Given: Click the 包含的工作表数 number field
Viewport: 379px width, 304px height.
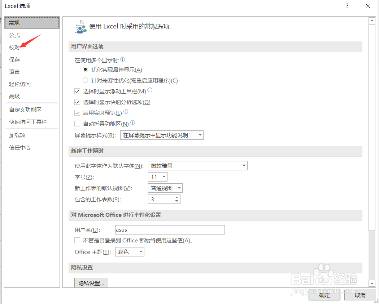Looking at the screenshot, I should (x=164, y=199).
